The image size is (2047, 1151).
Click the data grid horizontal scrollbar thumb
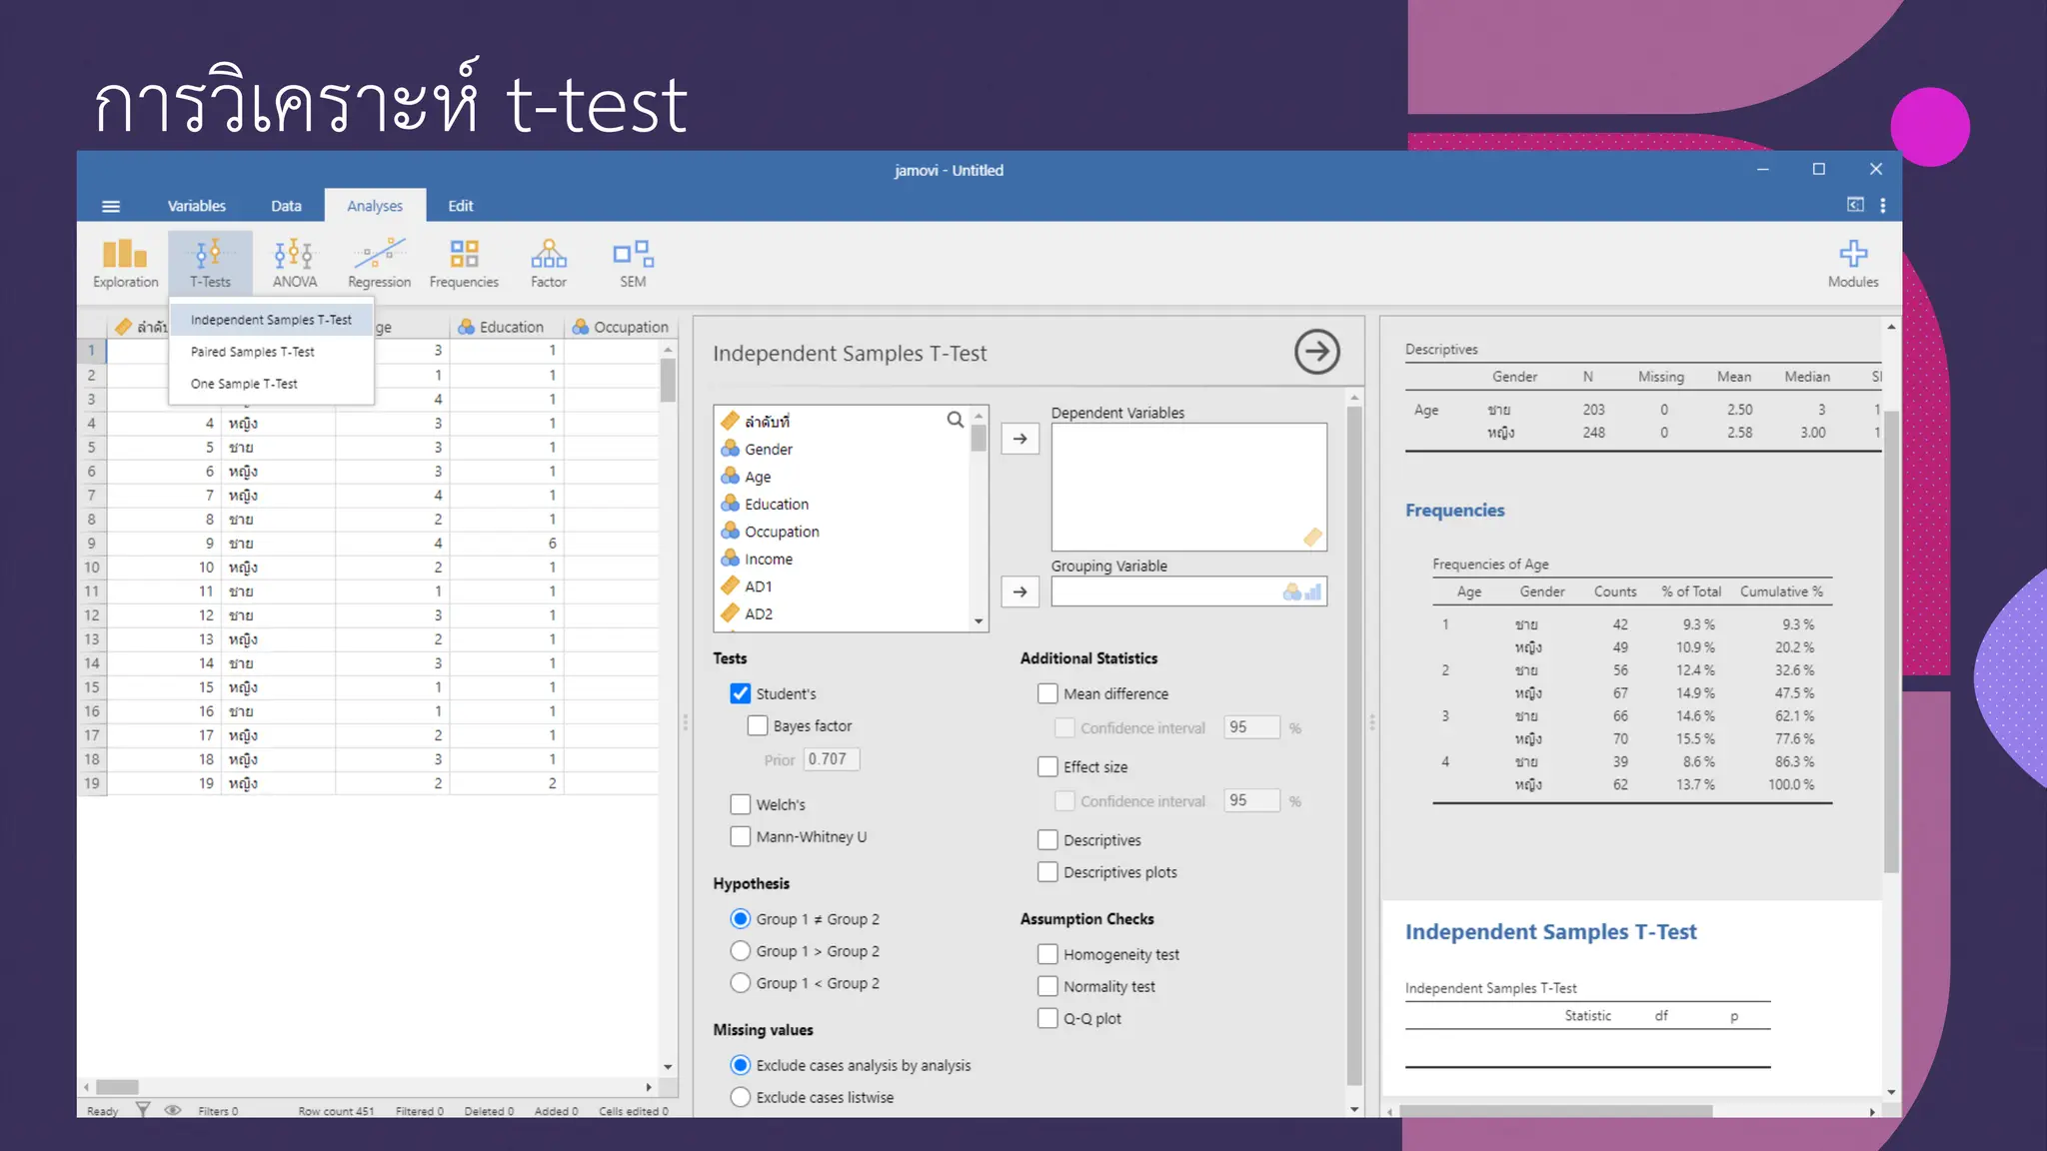[117, 1087]
